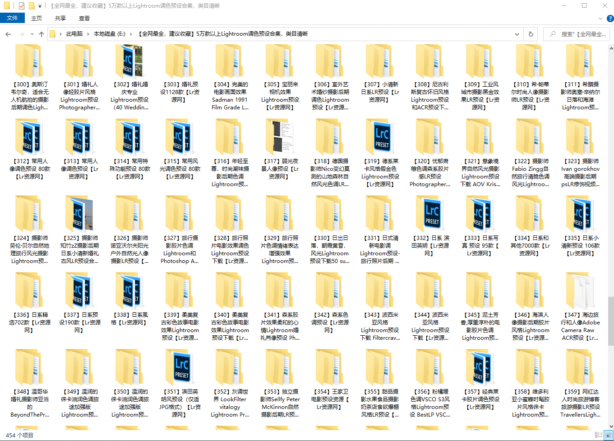Viewport: 614px width, 441px height.
Task: Open the address bar history dropdown
Action: point(517,34)
